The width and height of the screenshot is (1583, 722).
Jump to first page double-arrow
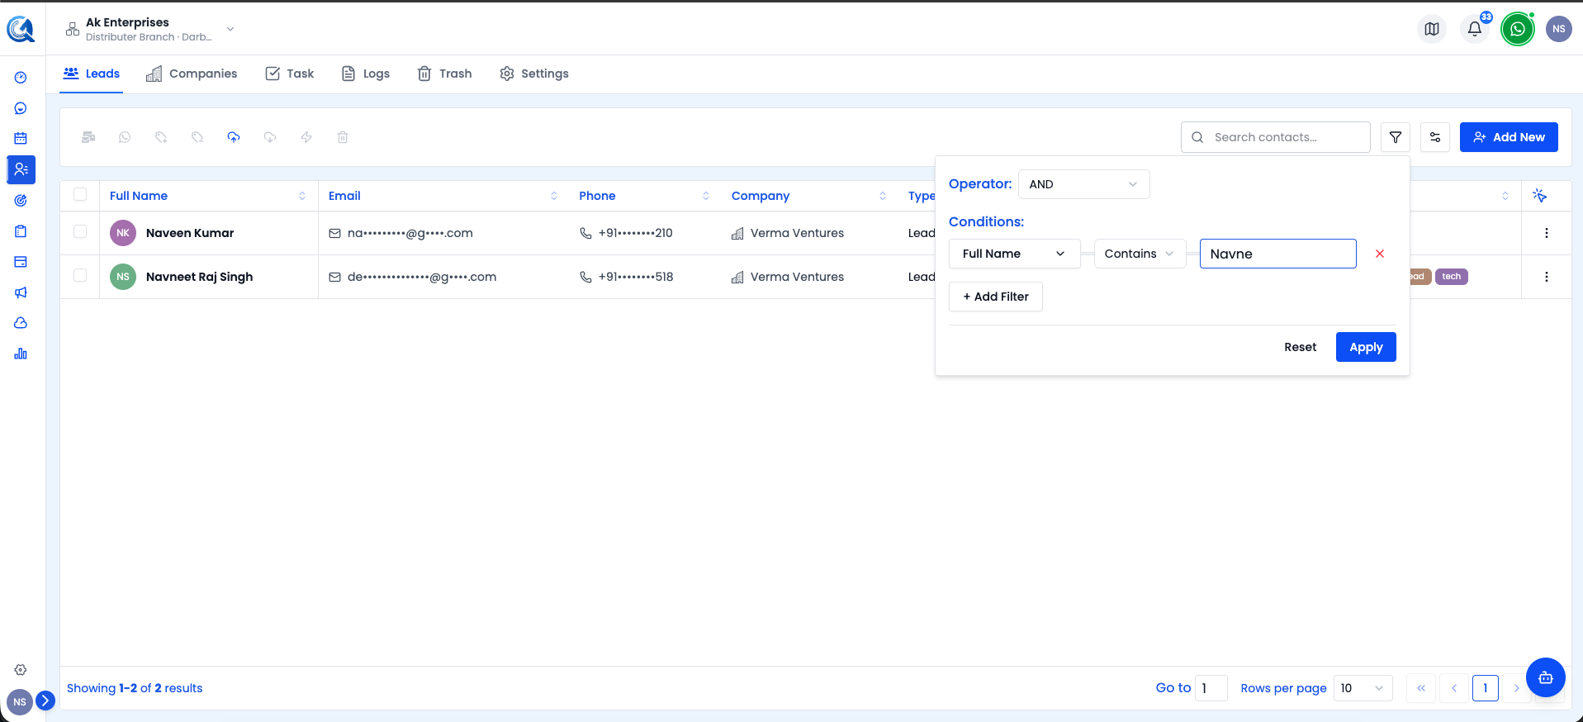click(1421, 688)
